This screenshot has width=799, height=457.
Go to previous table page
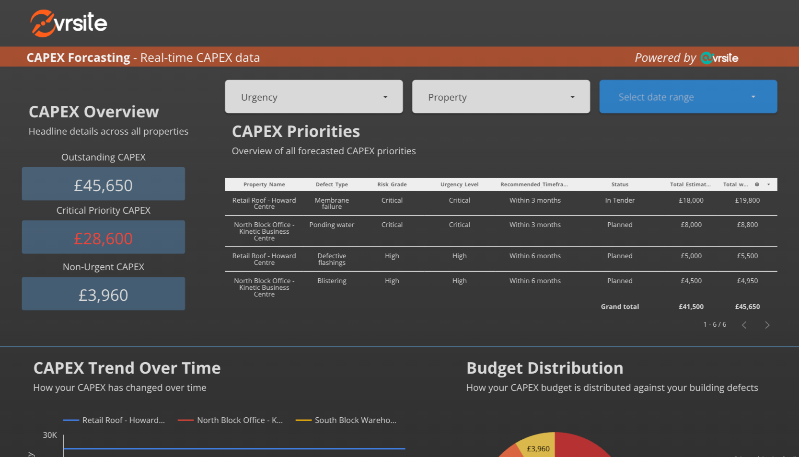[744, 325]
